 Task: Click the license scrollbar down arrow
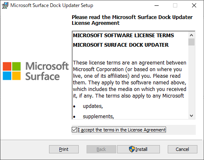[191, 116]
